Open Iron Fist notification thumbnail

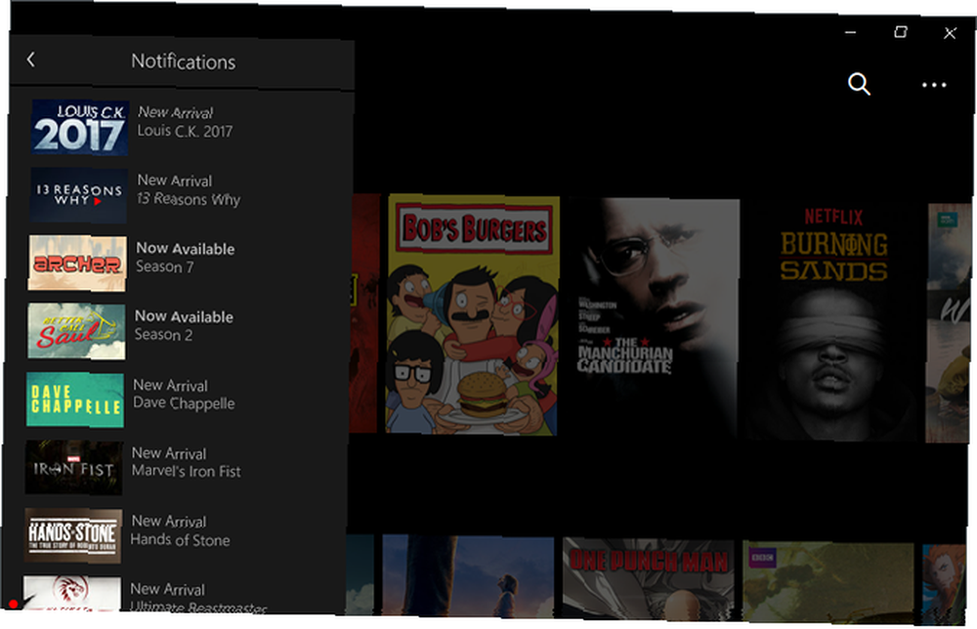(73, 468)
